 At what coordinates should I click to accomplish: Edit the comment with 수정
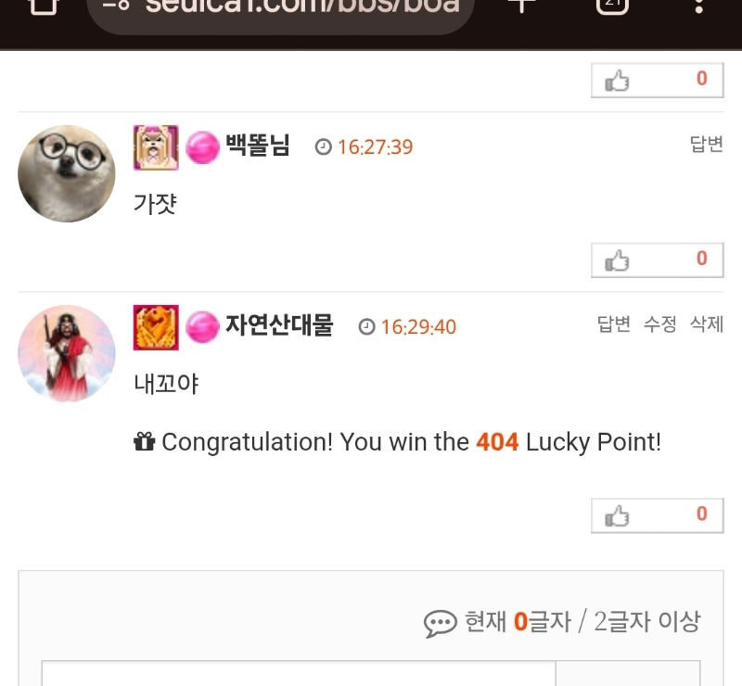tap(660, 324)
